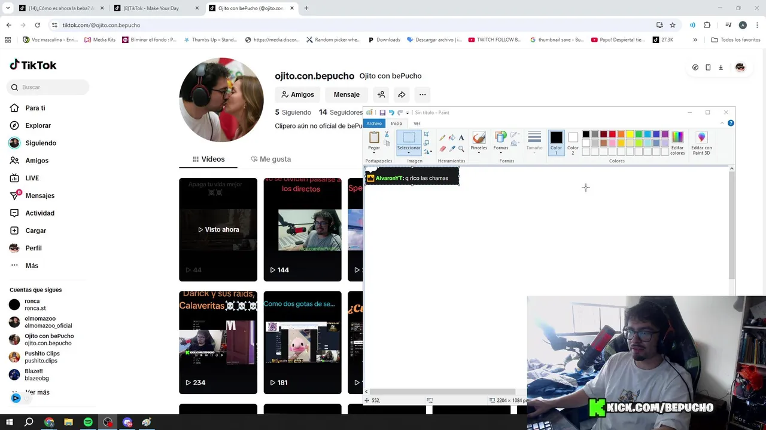
Task: Switch to the Vídeos tab on TikTok profile
Action: [208, 159]
